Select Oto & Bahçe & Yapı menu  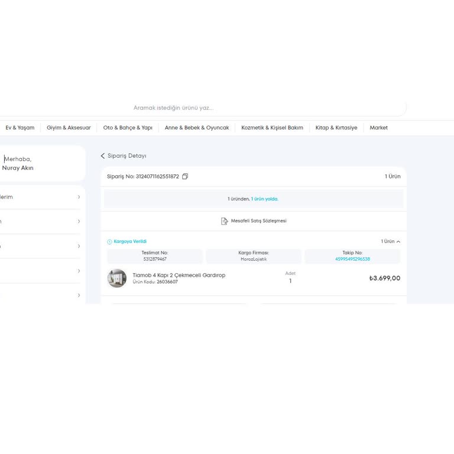tap(128, 128)
